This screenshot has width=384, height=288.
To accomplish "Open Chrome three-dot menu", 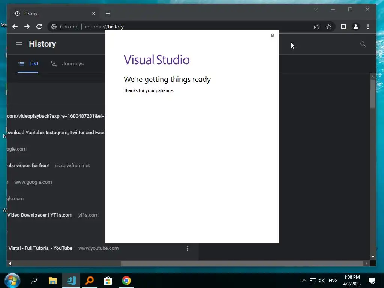I will 368,27.
